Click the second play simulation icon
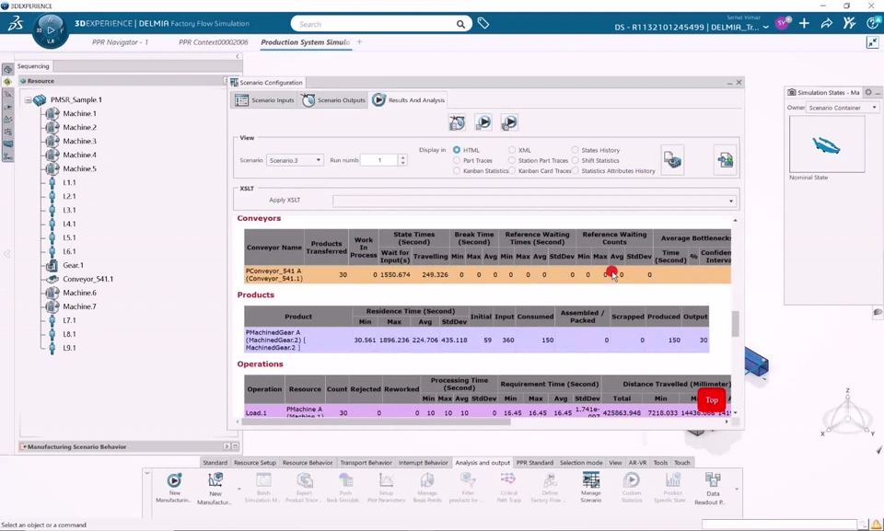This screenshot has height=531, width=884. pos(483,122)
